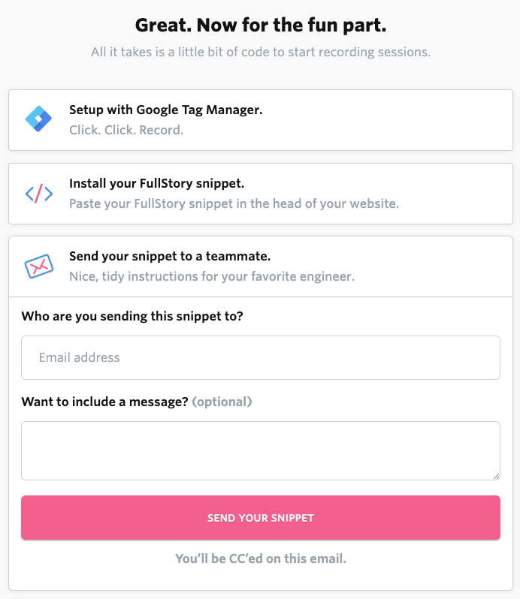Click 'Paste your FullStory snippet in the head' description
The height and width of the screenshot is (599, 520).
tap(234, 203)
